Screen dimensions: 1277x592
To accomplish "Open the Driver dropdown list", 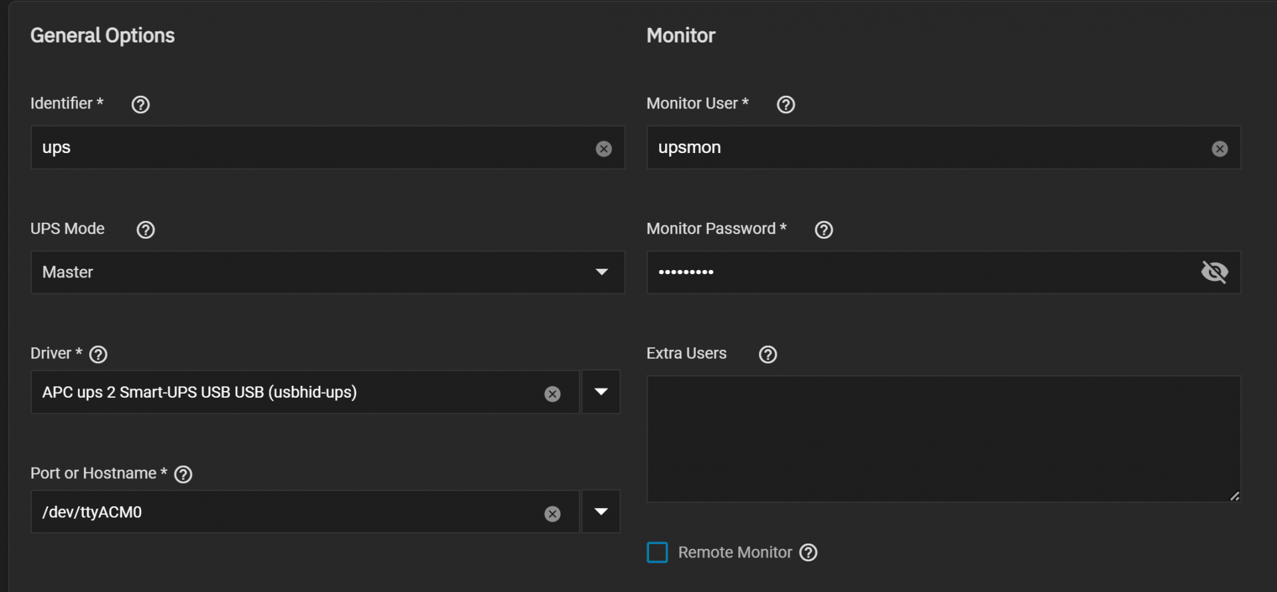I will tap(601, 392).
